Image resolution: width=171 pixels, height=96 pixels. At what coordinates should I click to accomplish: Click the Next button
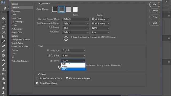click(155, 23)
